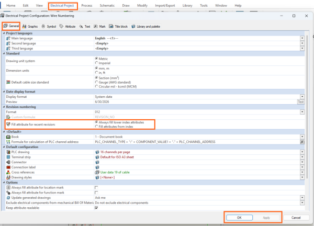
Task: Switch to the Title block tab
Action: coord(118,27)
